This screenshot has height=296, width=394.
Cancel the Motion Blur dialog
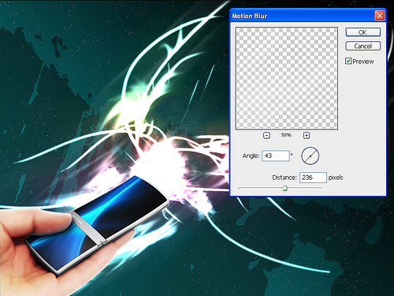pyautogui.click(x=362, y=46)
